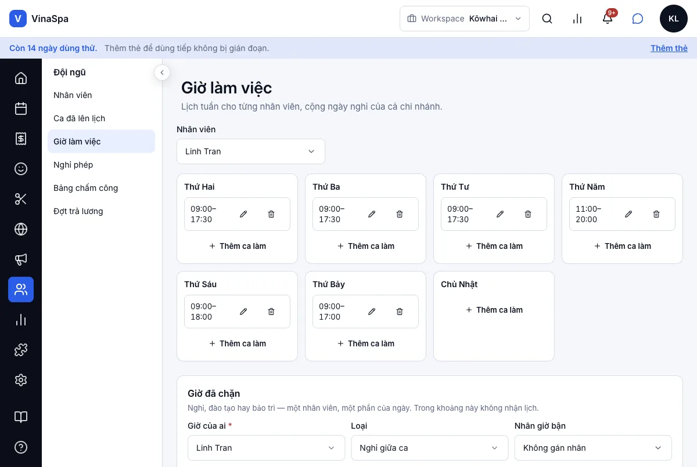Viewport: 697px width, 467px height.
Task: Edit the Thứ Ba 09:00–17:30 shift
Action: click(372, 214)
